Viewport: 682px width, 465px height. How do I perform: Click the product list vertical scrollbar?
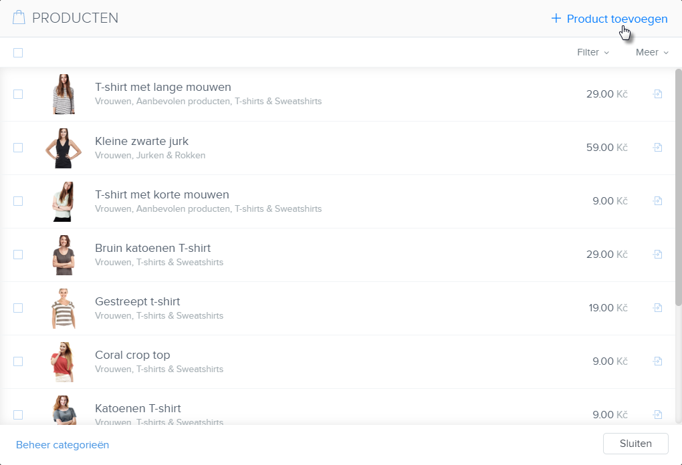point(678,187)
